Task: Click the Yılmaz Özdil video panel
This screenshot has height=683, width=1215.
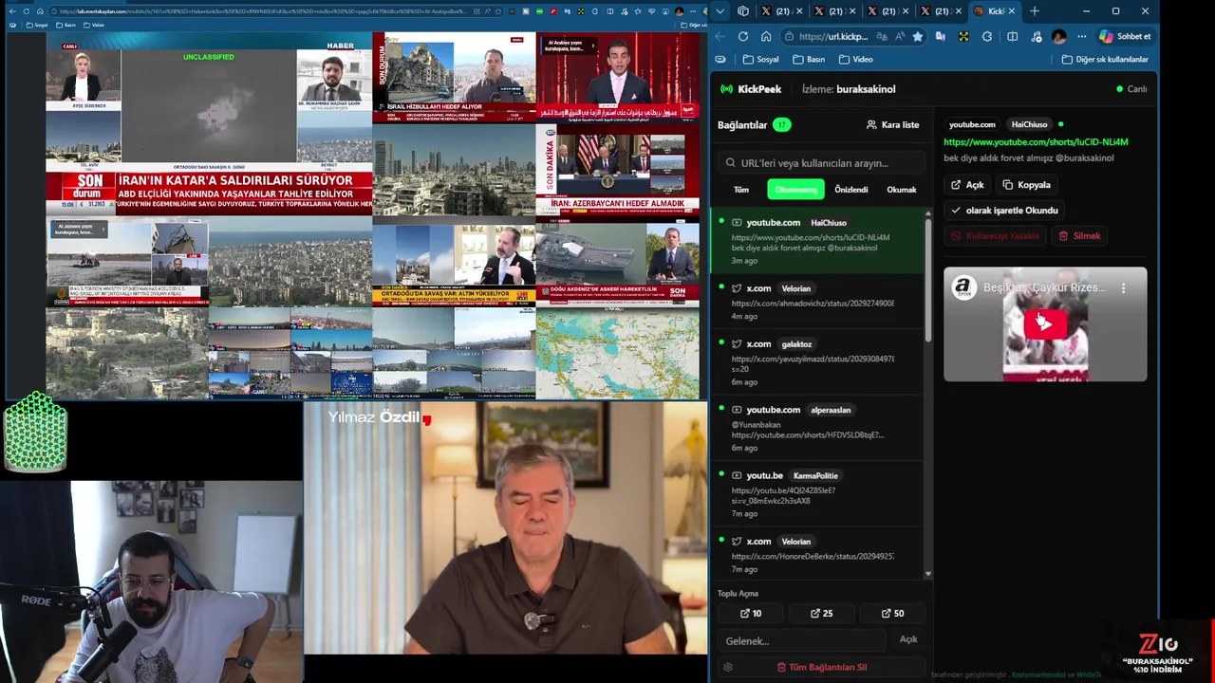Action: (x=506, y=527)
